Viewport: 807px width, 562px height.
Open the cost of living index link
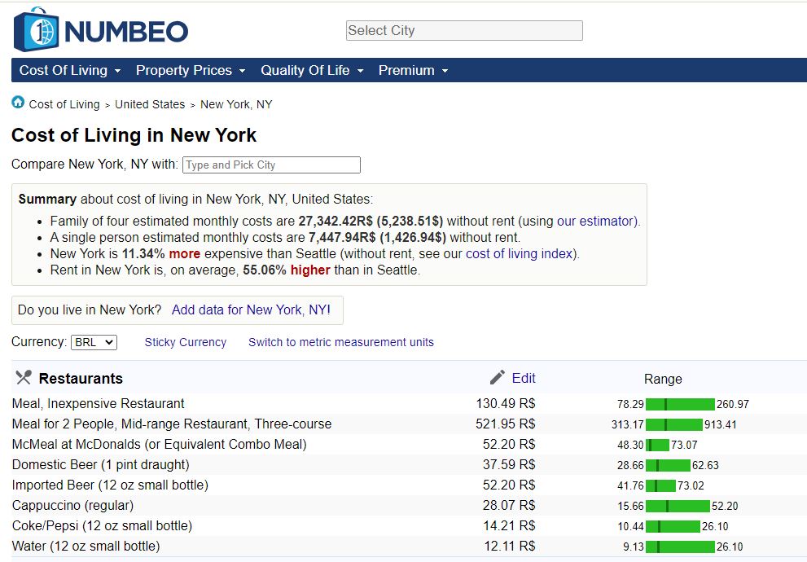click(x=520, y=254)
